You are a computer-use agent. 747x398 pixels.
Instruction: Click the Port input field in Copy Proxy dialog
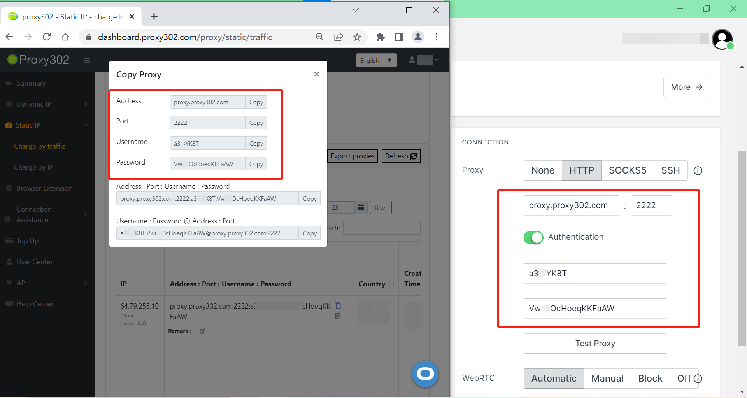click(207, 123)
